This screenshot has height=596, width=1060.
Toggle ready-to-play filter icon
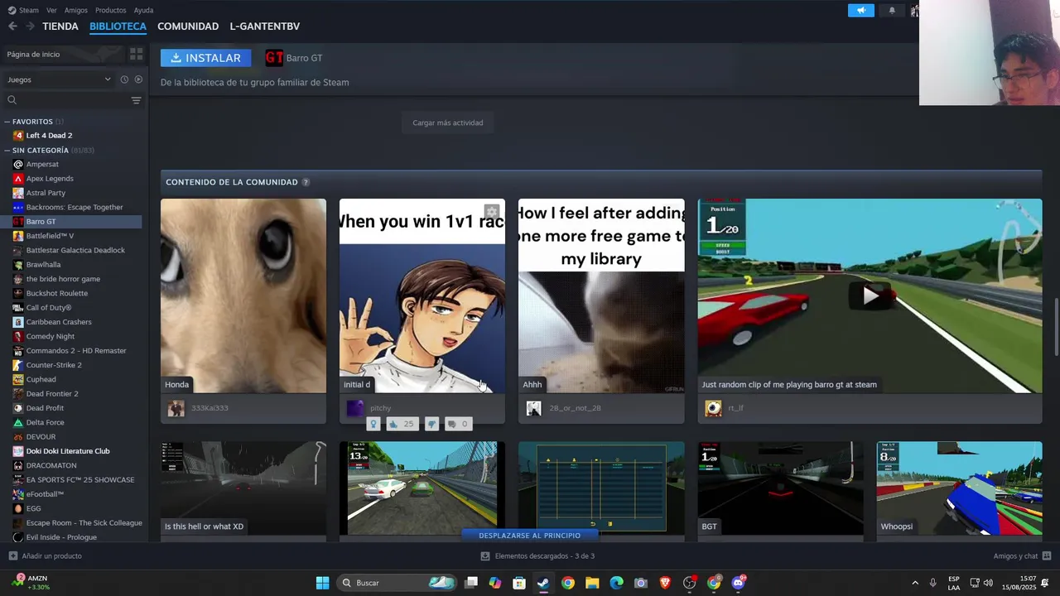tap(138, 79)
